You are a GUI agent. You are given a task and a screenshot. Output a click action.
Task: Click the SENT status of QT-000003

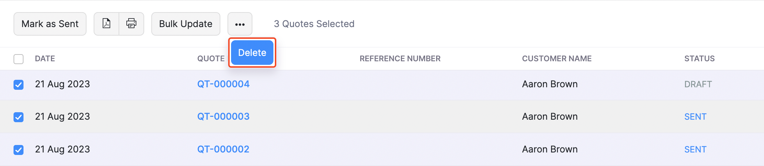click(695, 117)
